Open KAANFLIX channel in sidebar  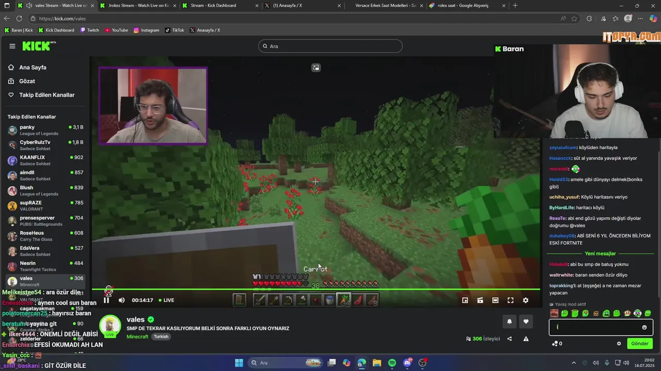(45, 160)
